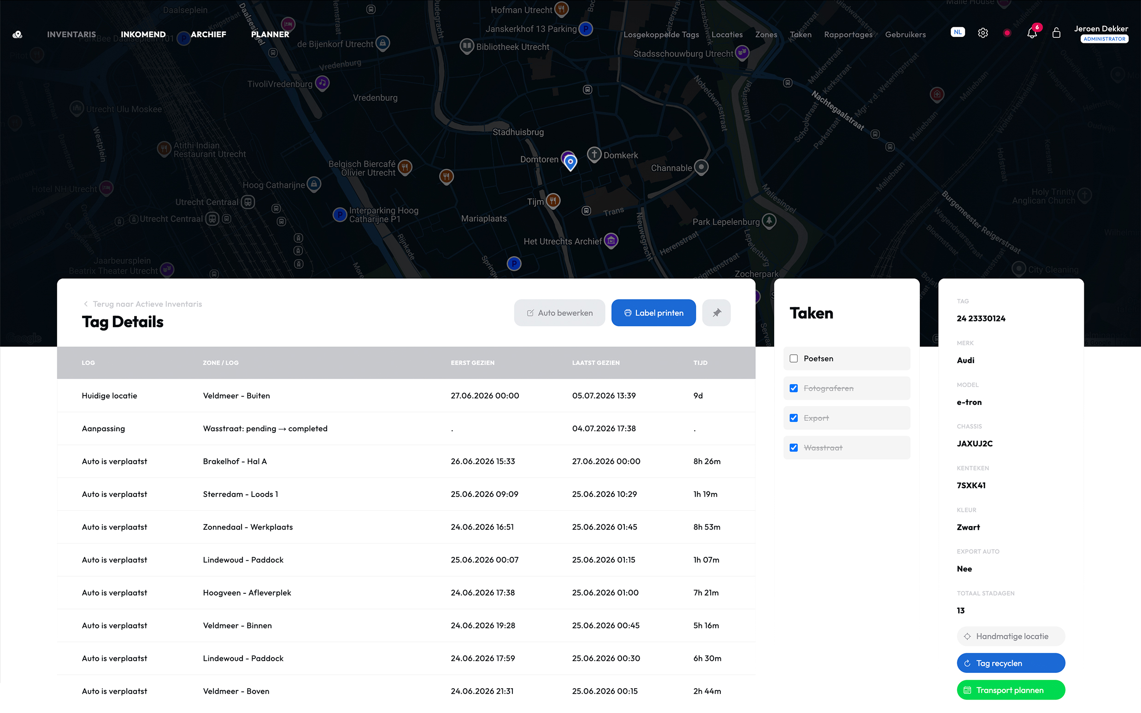Click the blue location marker on map
The height and width of the screenshot is (713, 1141).
coord(570,162)
